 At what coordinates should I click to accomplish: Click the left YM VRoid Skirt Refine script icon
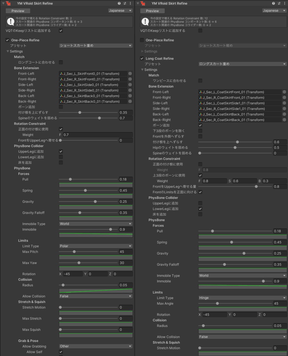(x=8, y=3)
